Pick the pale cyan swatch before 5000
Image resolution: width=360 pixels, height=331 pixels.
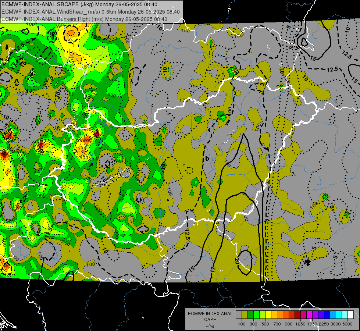[345, 314]
